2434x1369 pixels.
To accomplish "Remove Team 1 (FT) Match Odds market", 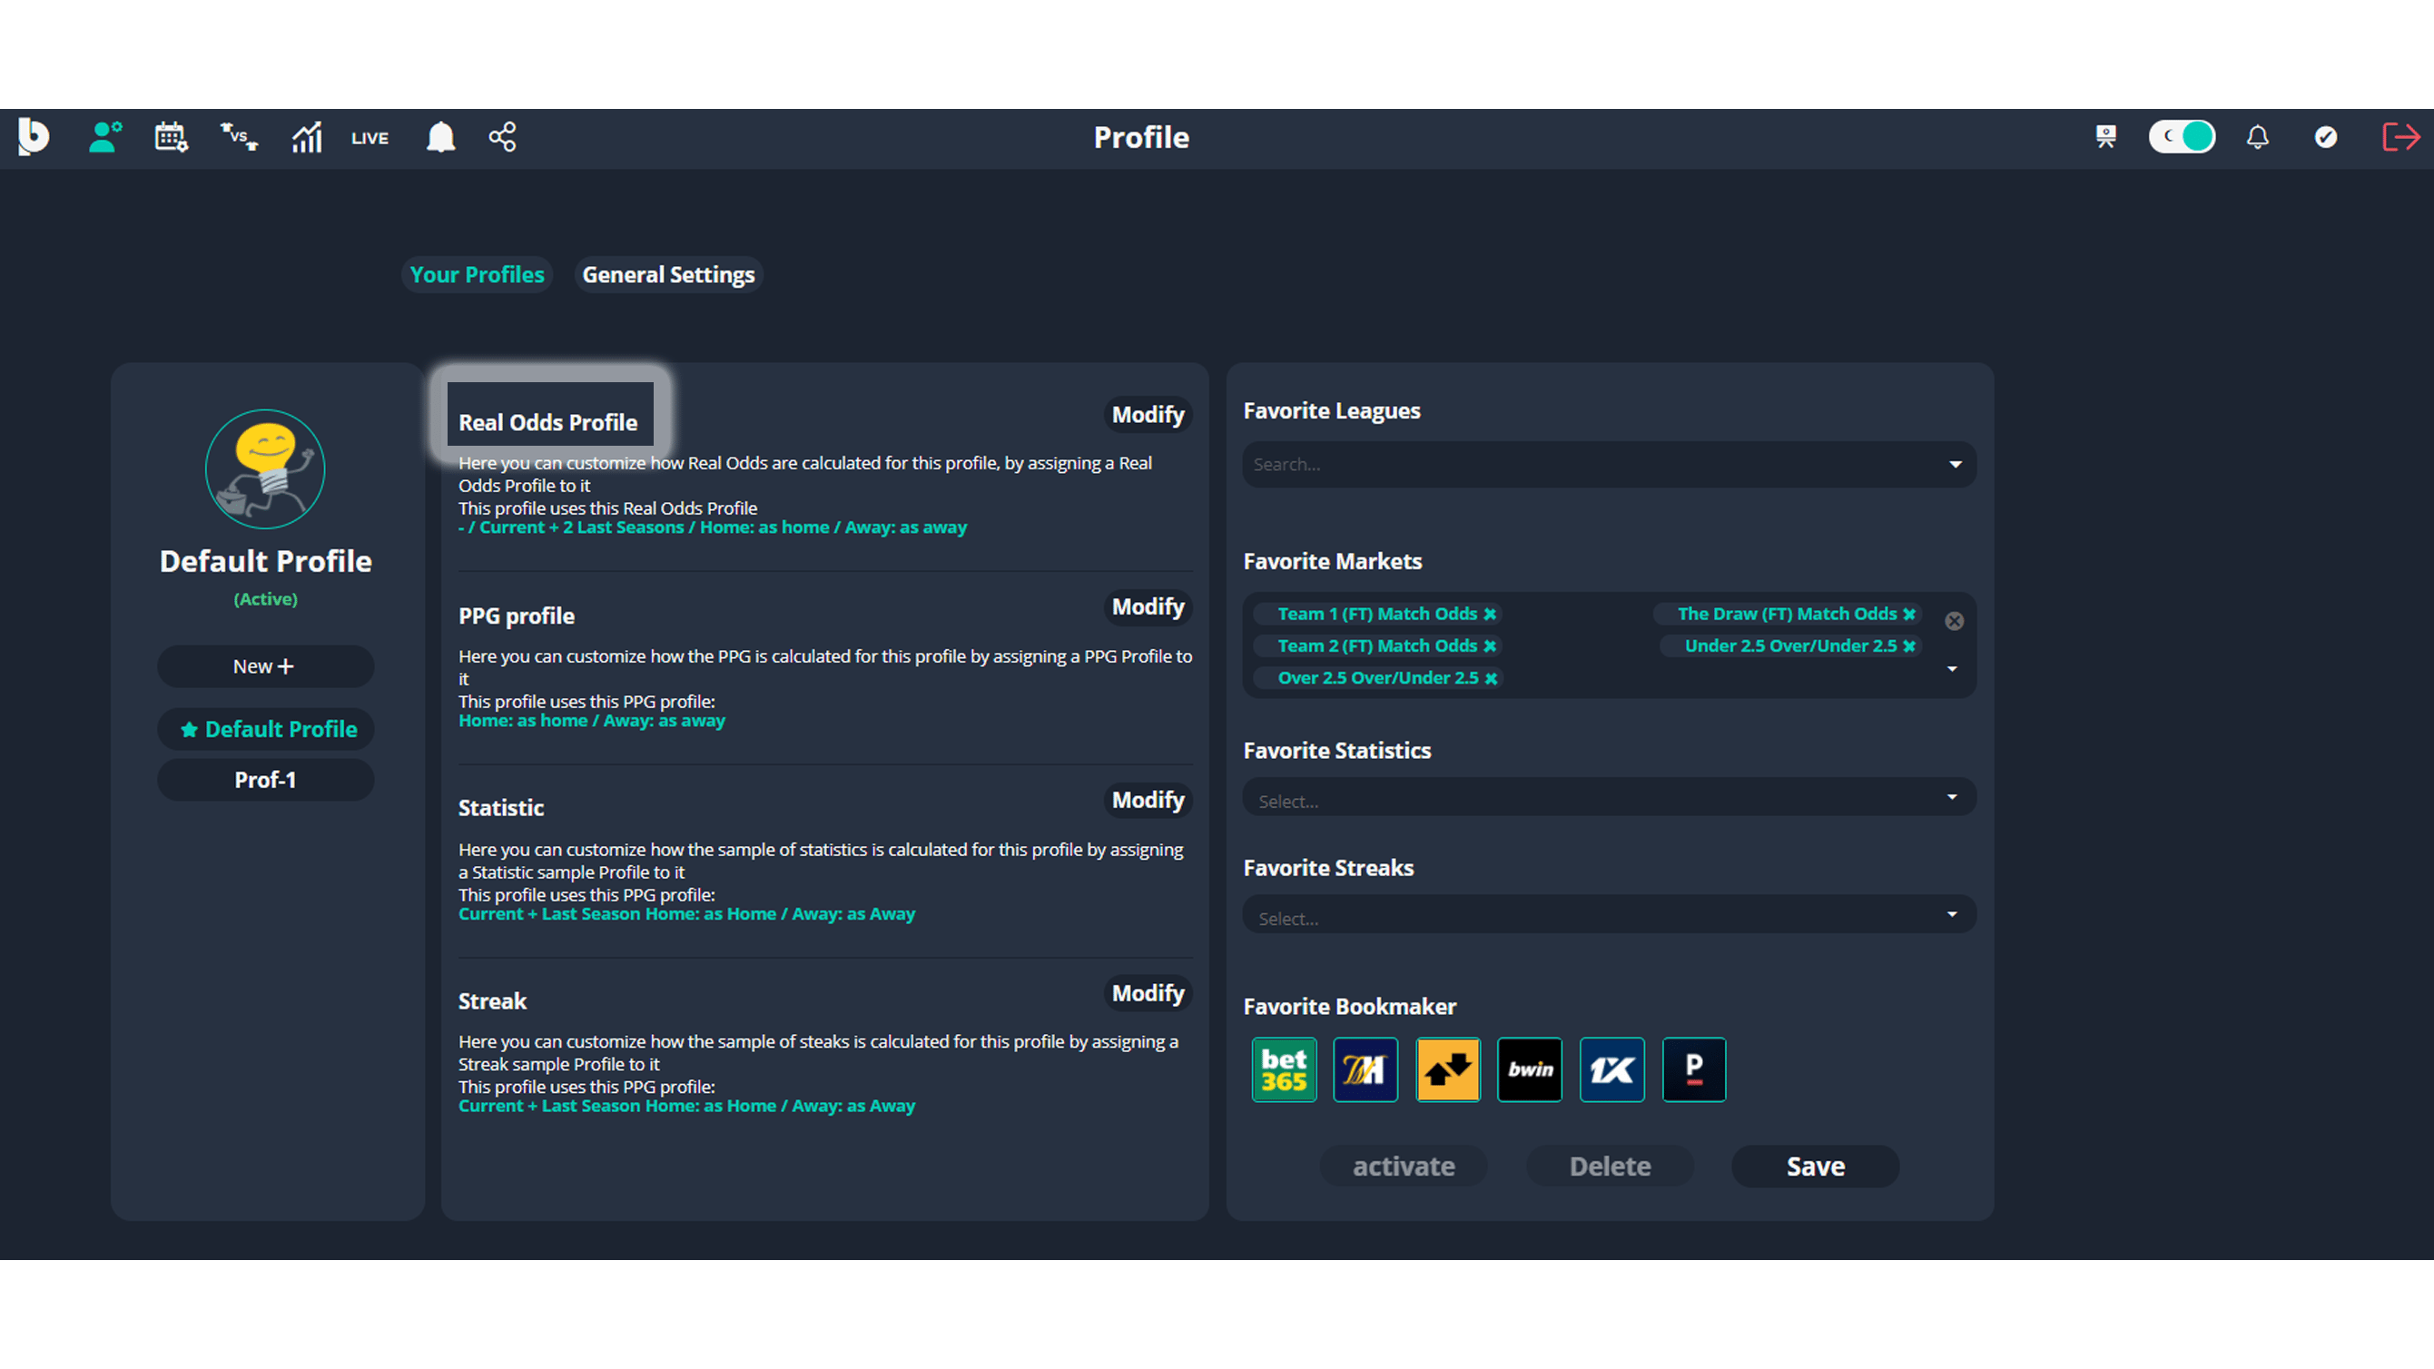I will click(1491, 613).
